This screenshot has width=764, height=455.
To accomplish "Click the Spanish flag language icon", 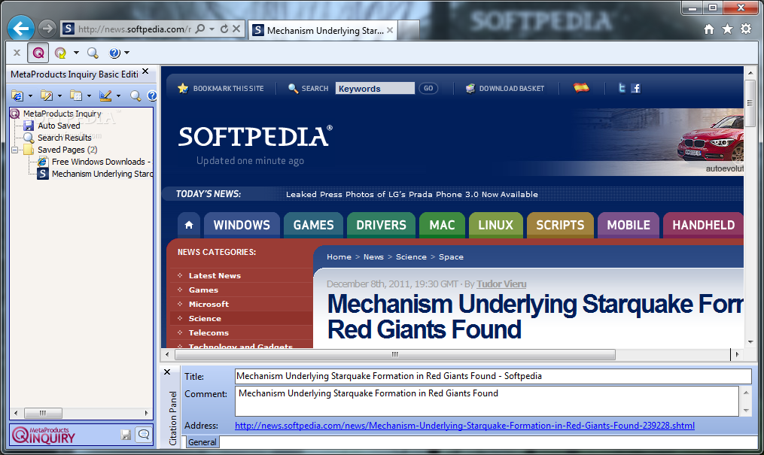I will coord(581,88).
